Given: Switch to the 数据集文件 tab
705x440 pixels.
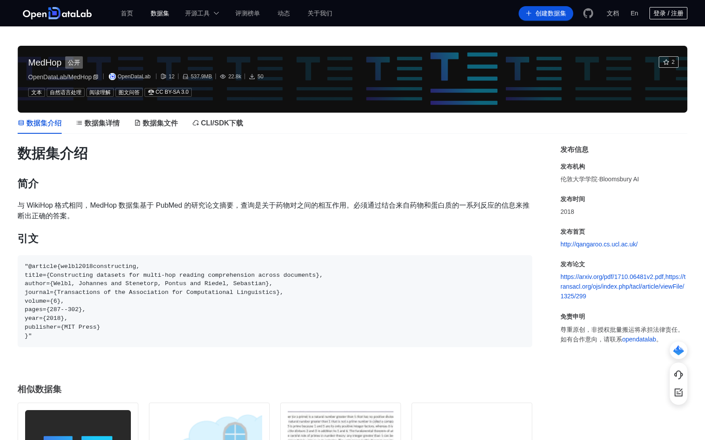Looking at the screenshot, I should point(156,123).
